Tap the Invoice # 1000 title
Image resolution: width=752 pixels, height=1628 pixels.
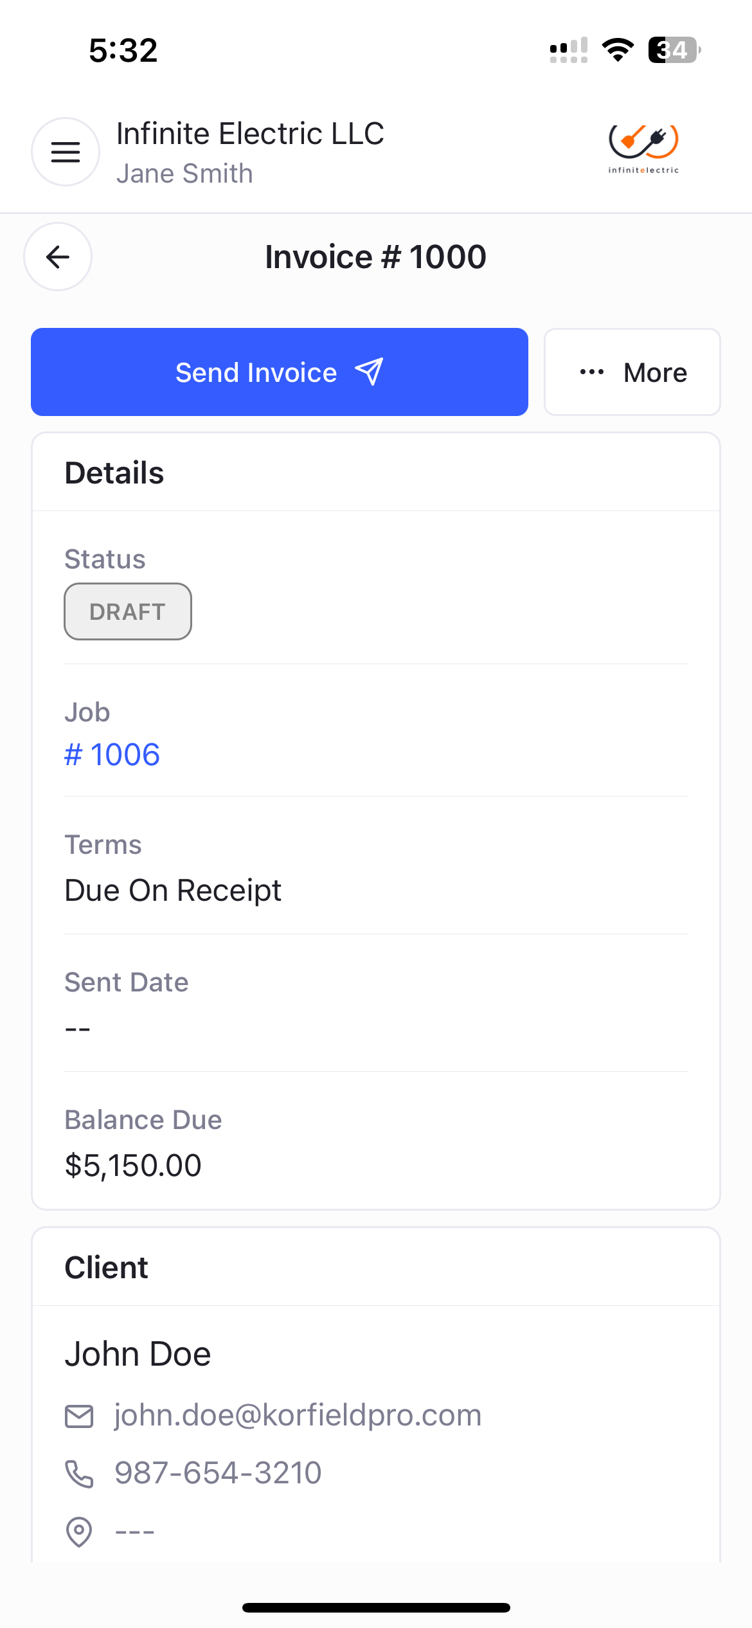375,257
